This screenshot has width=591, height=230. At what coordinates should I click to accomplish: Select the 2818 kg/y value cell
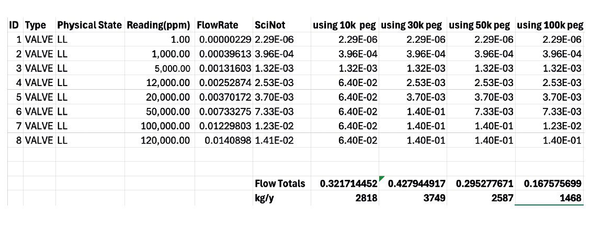coord(367,198)
